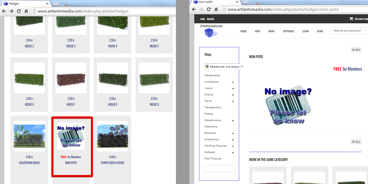This screenshot has width=368, height=184.
Task: Close the Hedges browser tab
Action: point(47,4)
